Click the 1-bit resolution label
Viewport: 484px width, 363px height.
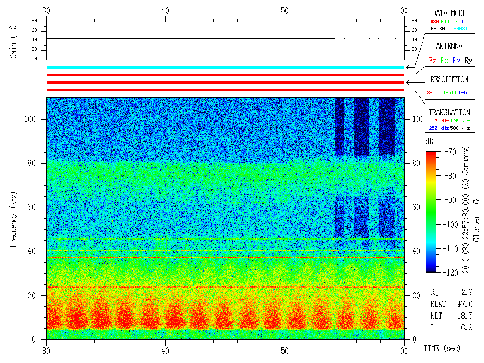click(x=465, y=92)
